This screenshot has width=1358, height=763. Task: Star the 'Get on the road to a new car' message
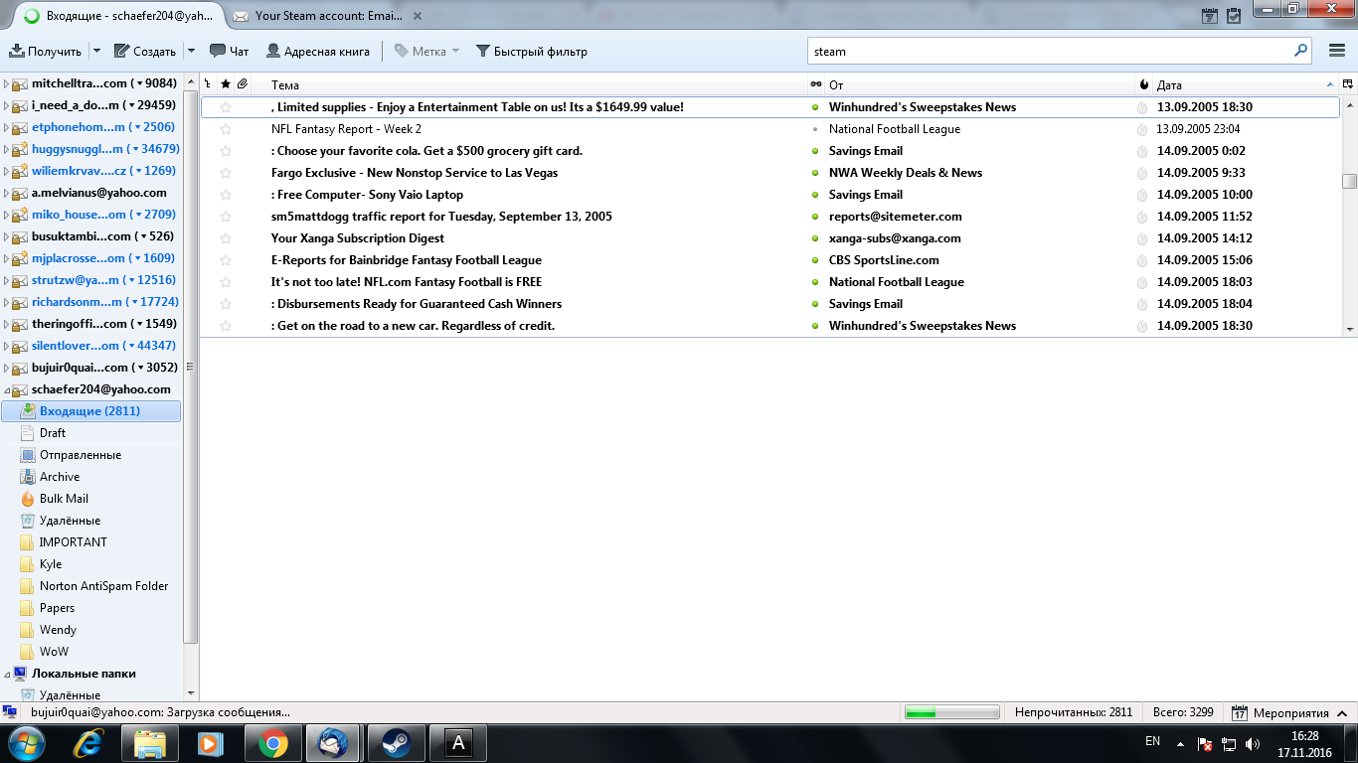tap(226, 326)
